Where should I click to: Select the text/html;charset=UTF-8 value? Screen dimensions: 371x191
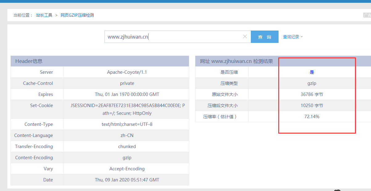pos(127,124)
